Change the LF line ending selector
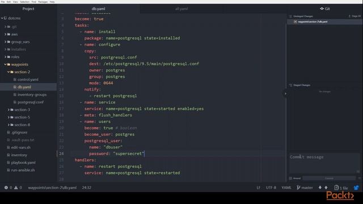This screenshot has height=204, width=363. 259,188
